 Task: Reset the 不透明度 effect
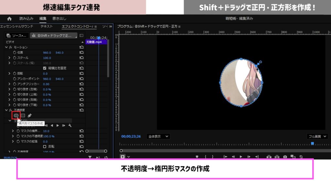tap(81, 110)
